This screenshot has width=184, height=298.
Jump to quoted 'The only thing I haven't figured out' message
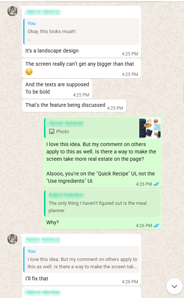tap(102, 203)
